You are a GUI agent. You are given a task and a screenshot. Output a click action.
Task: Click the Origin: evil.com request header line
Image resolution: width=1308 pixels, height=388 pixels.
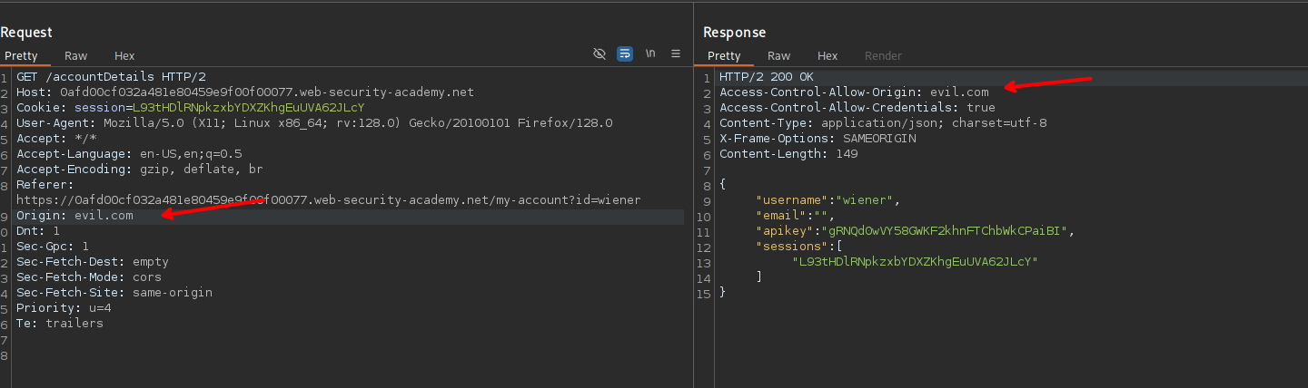point(74,216)
